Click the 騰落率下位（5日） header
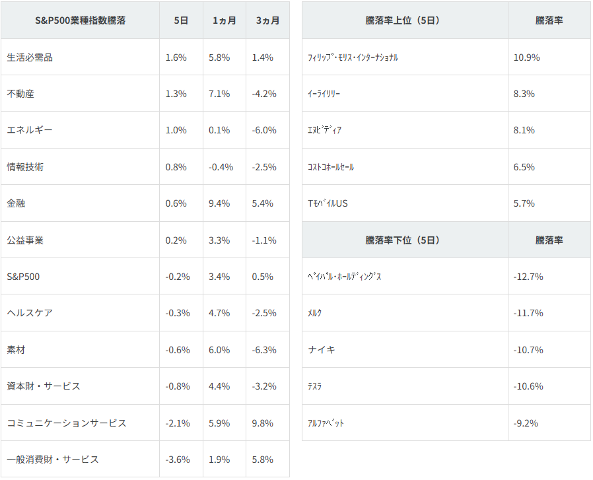593x480 pixels. [403, 240]
